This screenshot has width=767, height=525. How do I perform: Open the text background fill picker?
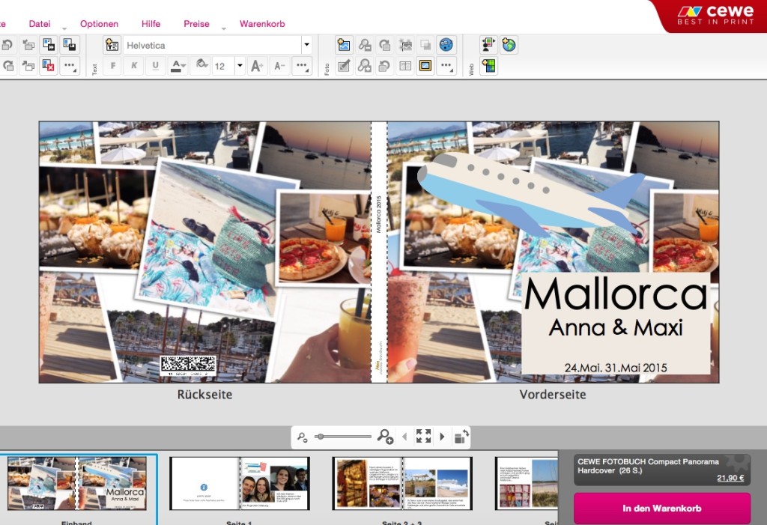(201, 66)
